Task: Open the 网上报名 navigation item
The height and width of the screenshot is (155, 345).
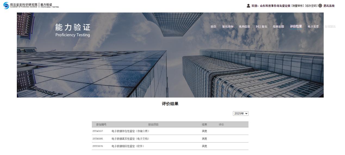Action: (262, 27)
